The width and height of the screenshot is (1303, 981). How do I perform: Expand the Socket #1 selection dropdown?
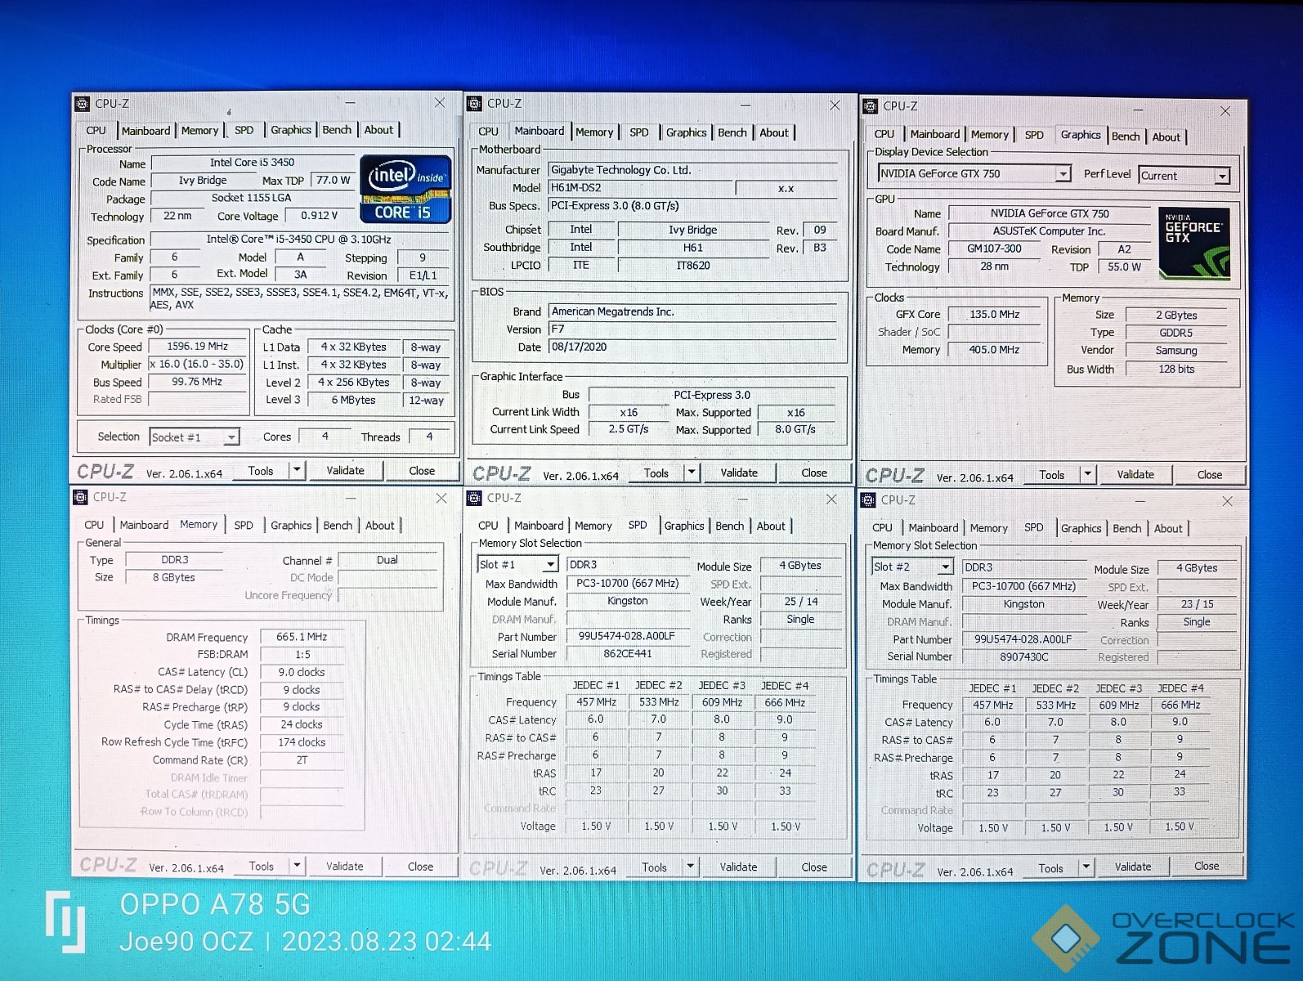click(x=231, y=437)
